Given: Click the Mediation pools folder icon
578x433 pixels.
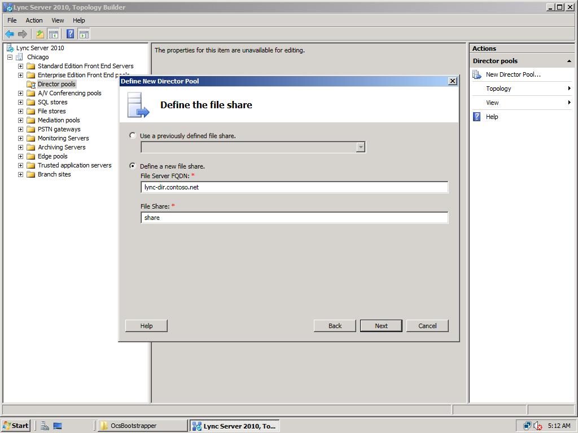Looking at the screenshot, I should (x=32, y=121).
